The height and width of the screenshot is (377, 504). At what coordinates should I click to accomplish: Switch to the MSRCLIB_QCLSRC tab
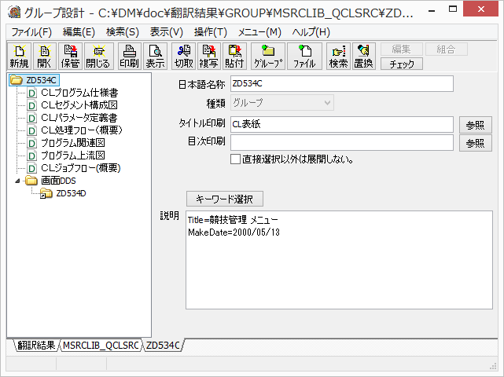pyautogui.click(x=101, y=346)
